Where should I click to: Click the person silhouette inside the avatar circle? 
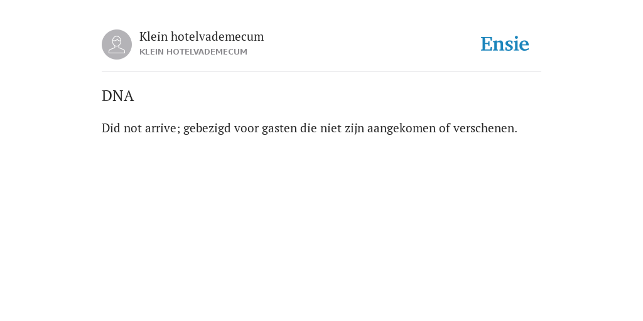pos(117,45)
